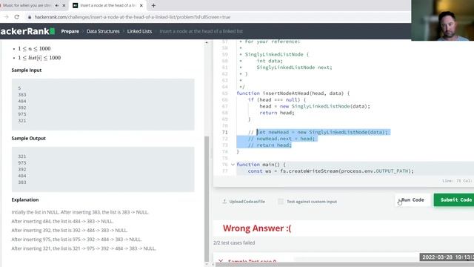The width and height of the screenshot is (474, 267).
Task: Click sample output value 975
Action: pos(22,163)
